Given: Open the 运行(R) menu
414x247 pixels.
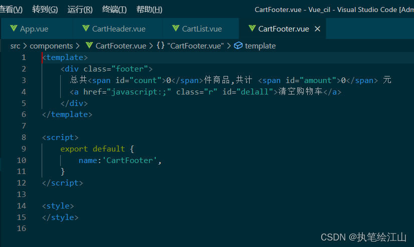Looking at the screenshot, I should click(80, 9).
